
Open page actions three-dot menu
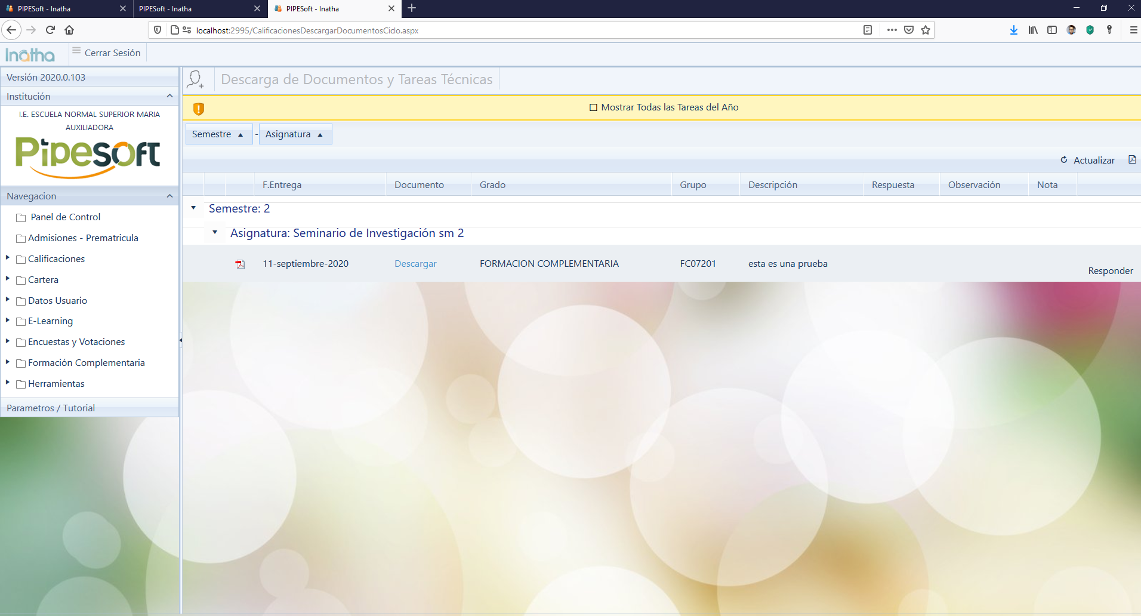point(892,30)
